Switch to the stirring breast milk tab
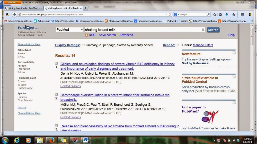 click(x=23, y=8)
